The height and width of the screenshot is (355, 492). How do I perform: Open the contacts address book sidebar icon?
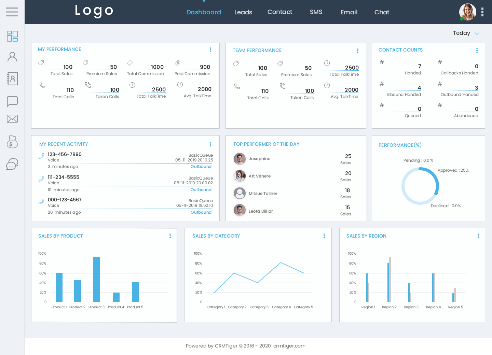coord(12,79)
